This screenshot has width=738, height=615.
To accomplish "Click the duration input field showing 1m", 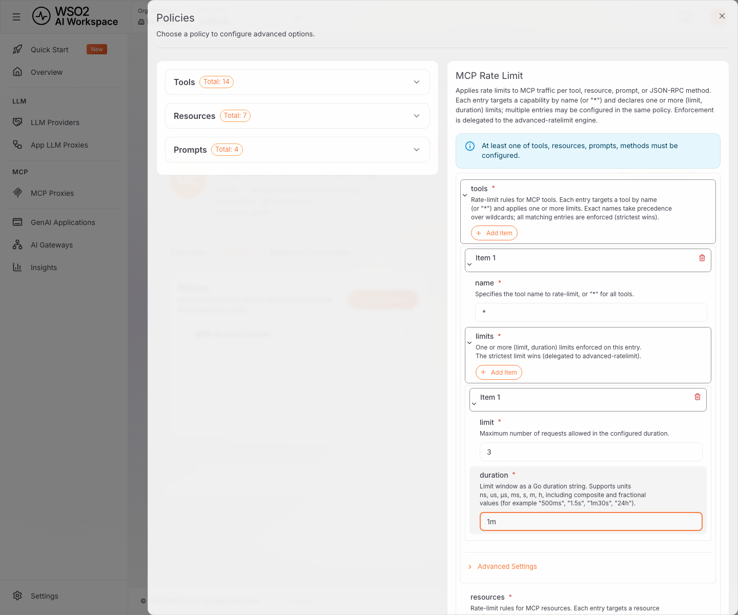I will 591,521.
